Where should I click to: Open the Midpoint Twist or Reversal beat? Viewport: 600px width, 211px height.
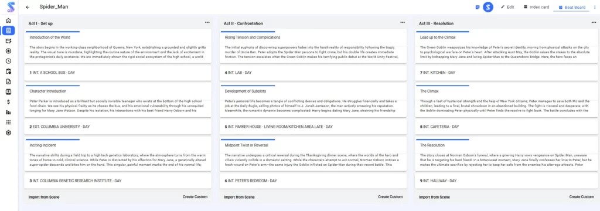click(313, 155)
